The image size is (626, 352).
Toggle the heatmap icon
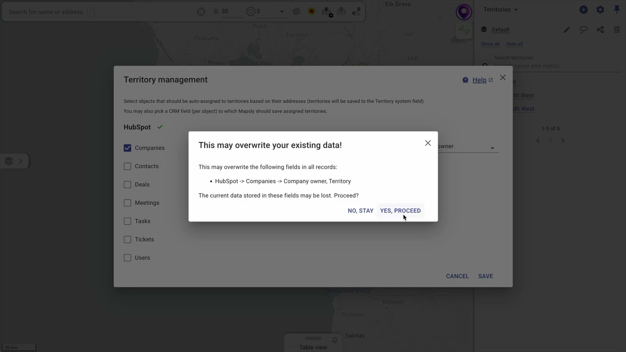tap(312, 11)
